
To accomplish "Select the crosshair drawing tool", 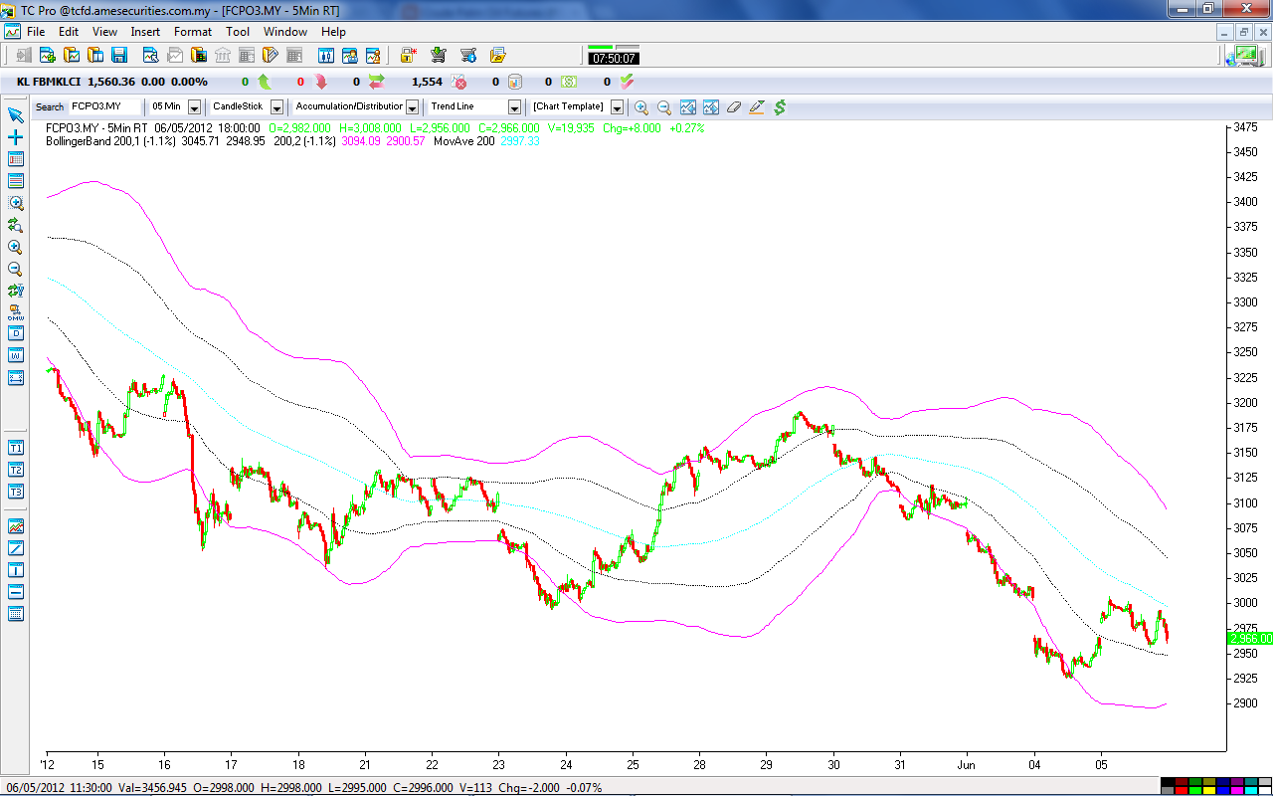I will (14, 139).
